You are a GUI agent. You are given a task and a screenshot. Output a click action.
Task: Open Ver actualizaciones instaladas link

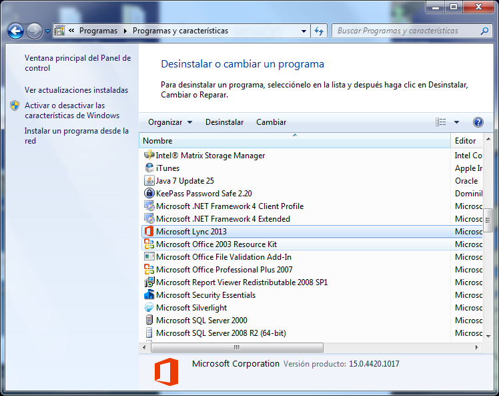tap(76, 90)
